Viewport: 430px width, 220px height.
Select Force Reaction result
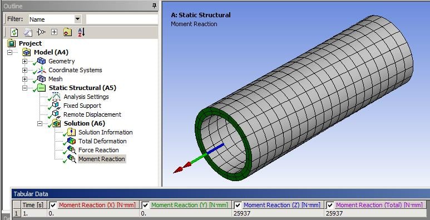click(98, 150)
